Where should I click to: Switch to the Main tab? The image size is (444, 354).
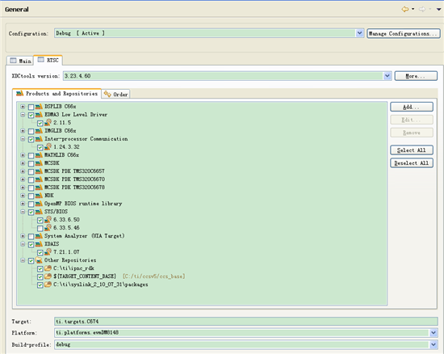[20, 61]
